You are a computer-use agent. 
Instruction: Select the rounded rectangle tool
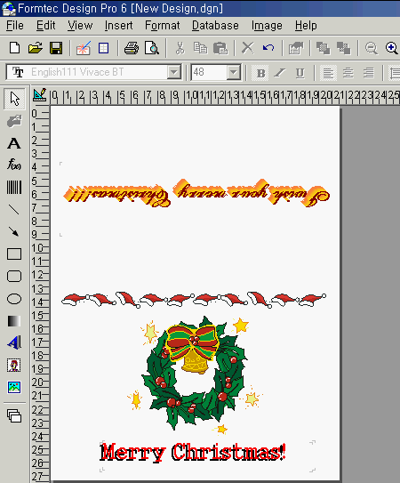click(x=14, y=277)
